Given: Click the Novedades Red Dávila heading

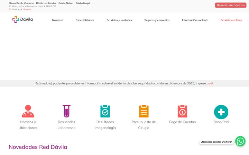Looking at the screenshot, I should 38,147.
